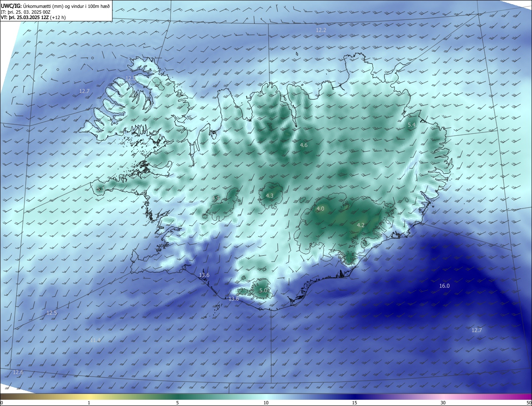
Task: Click the valid time line 'VT: þri. 25.03.2025 12Z (+12 h)'
Action: pyautogui.click(x=33, y=17)
